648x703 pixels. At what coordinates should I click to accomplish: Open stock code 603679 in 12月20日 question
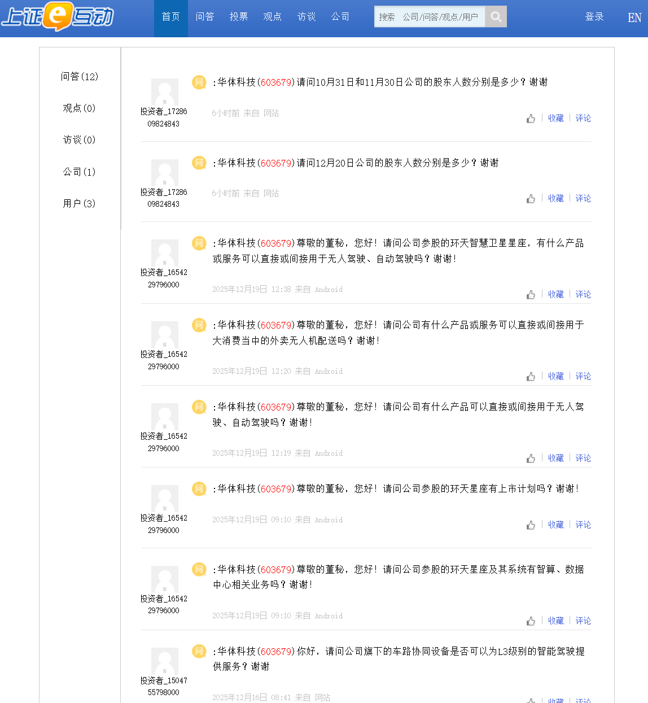(x=276, y=163)
